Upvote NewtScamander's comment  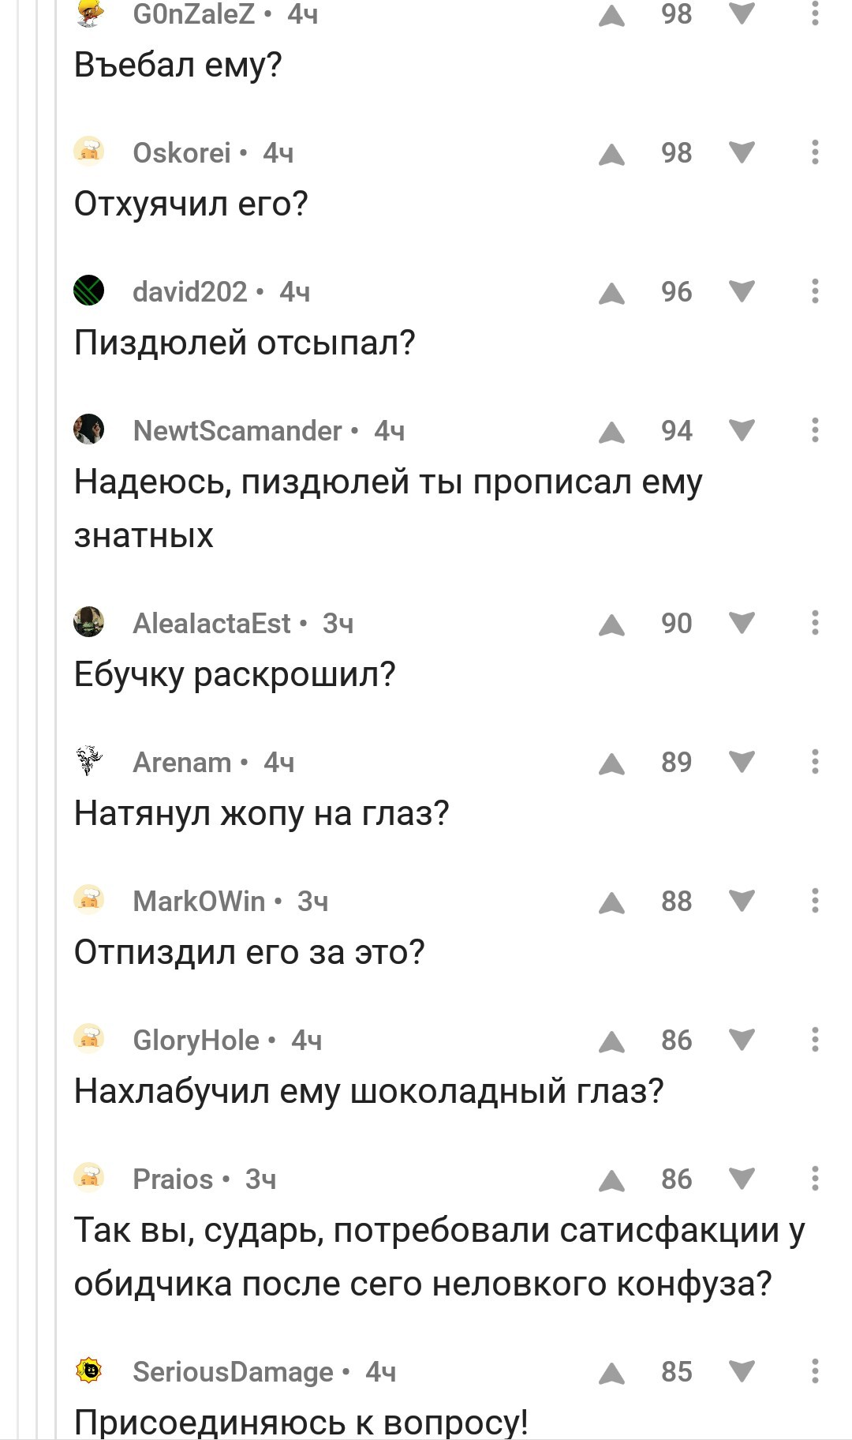[x=611, y=432]
